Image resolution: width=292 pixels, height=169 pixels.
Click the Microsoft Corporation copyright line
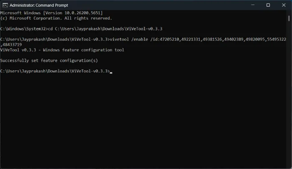[x=56, y=18]
